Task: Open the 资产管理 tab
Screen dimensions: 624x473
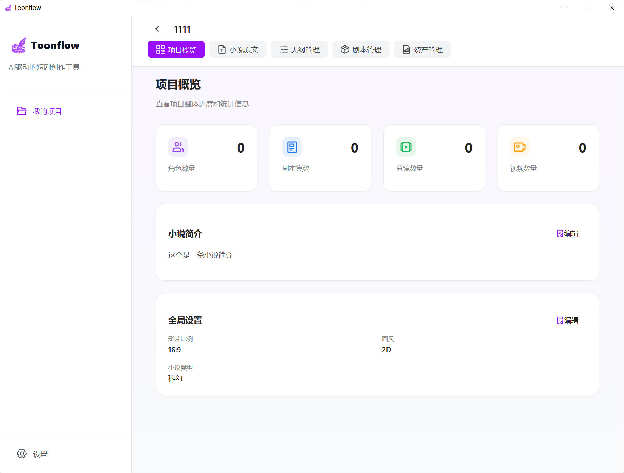Action: click(422, 50)
